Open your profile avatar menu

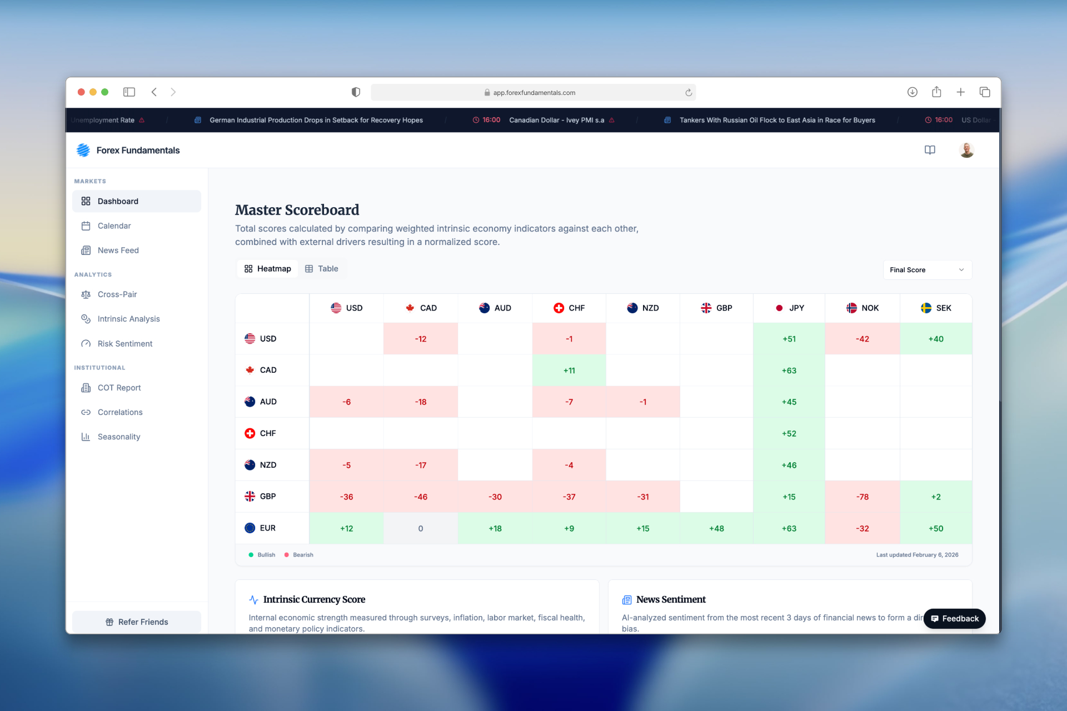(x=967, y=150)
